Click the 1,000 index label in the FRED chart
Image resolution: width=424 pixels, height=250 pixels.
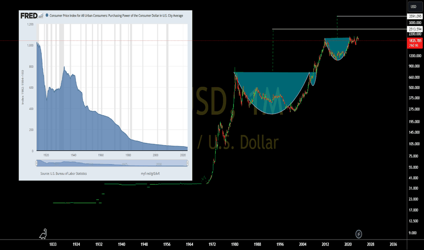pyautogui.click(x=30, y=45)
